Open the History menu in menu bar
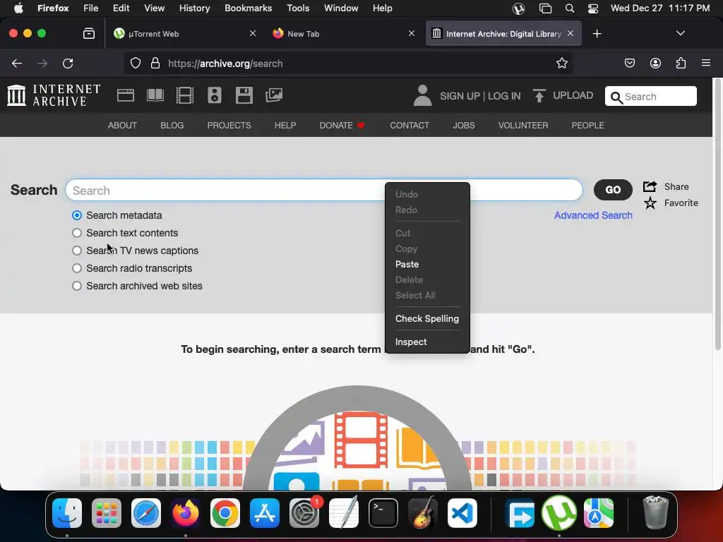 click(x=194, y=8)
